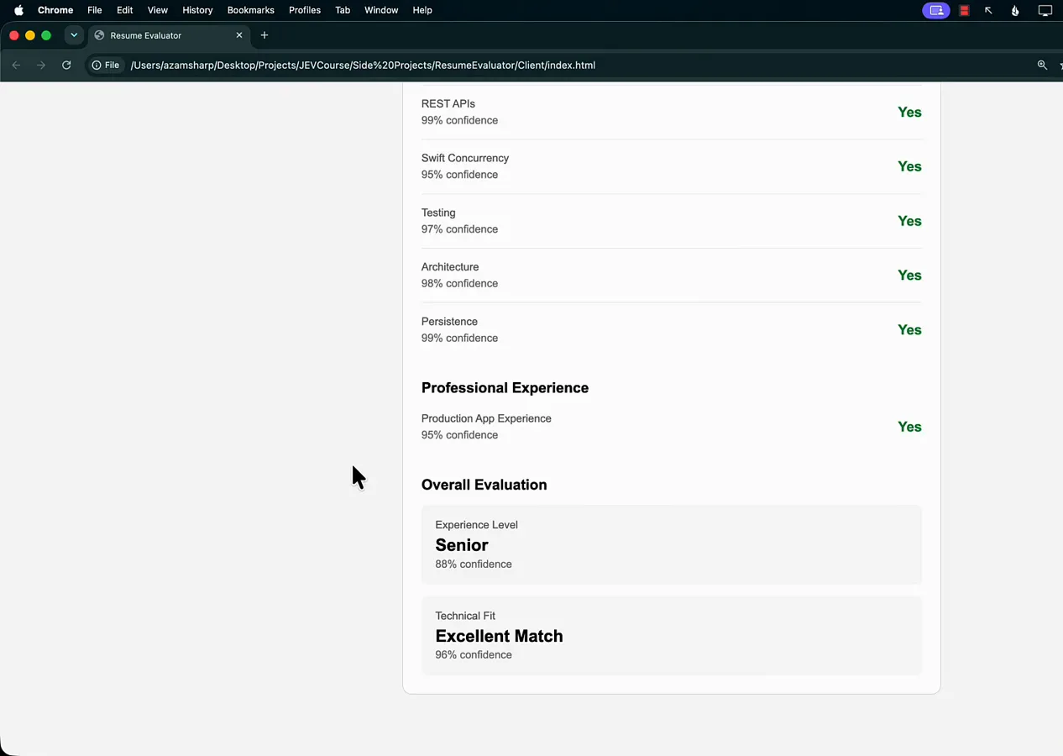This screenshot has width=1063, height=756.
Task: Click the zoom magnifier icon in address bar
Action: [1042, 65]
